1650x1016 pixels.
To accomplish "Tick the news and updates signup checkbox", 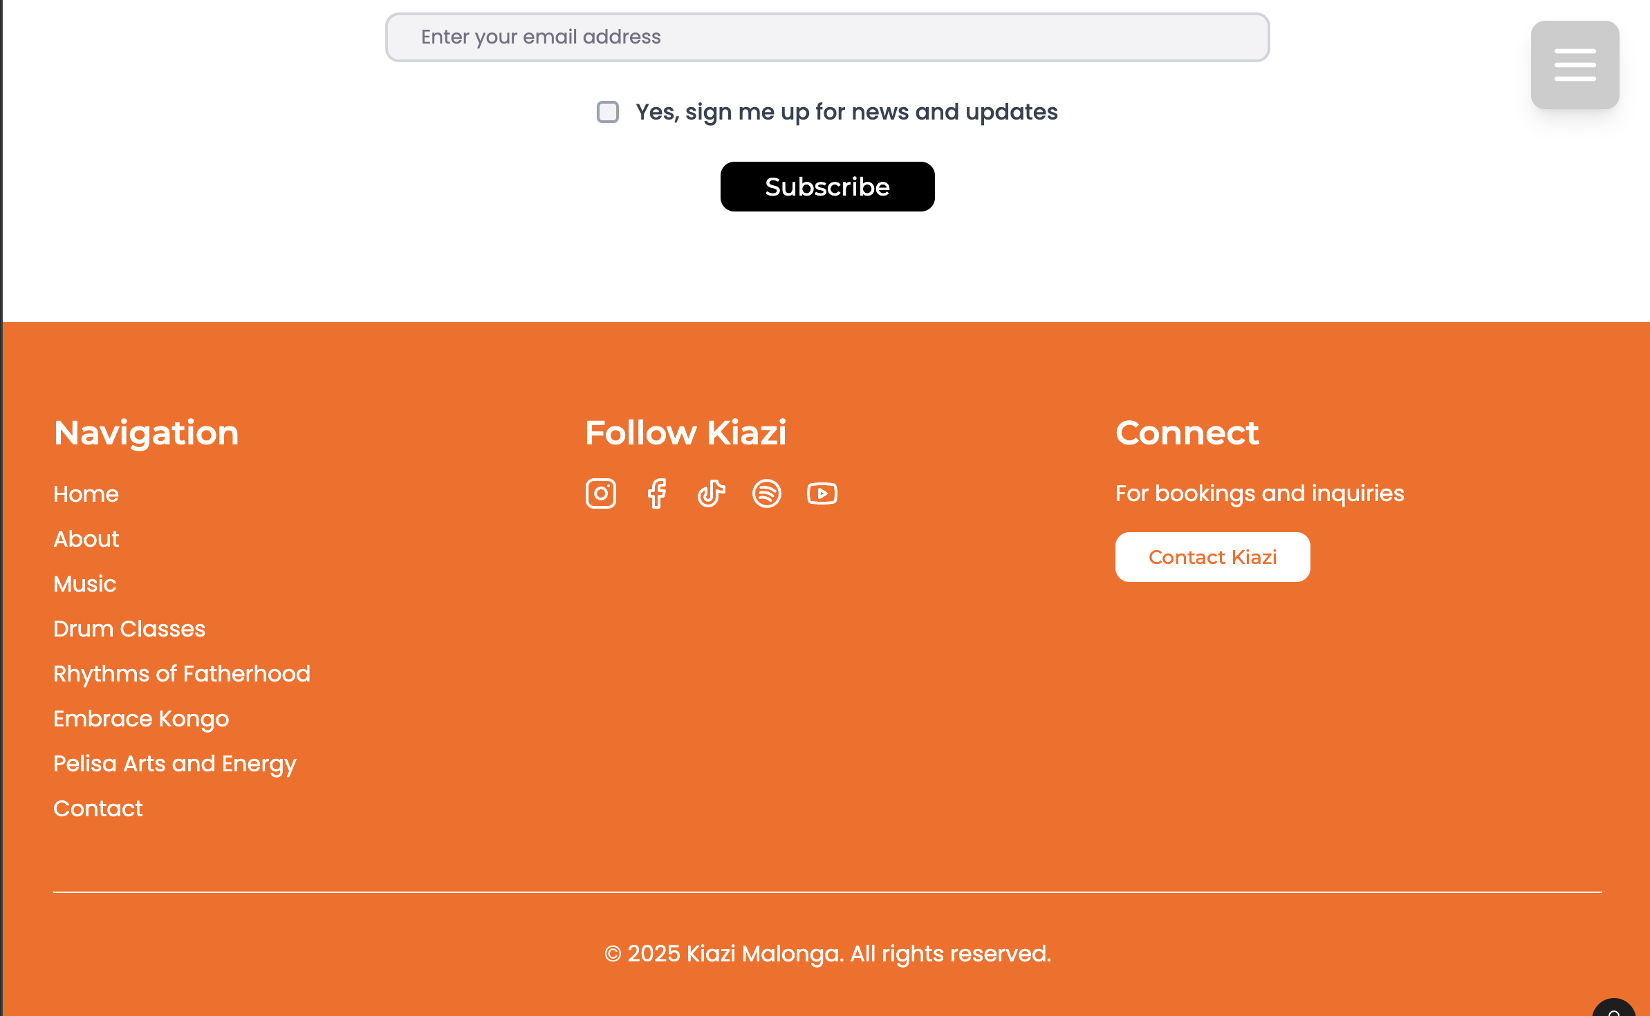I will (x=607, y=112).
